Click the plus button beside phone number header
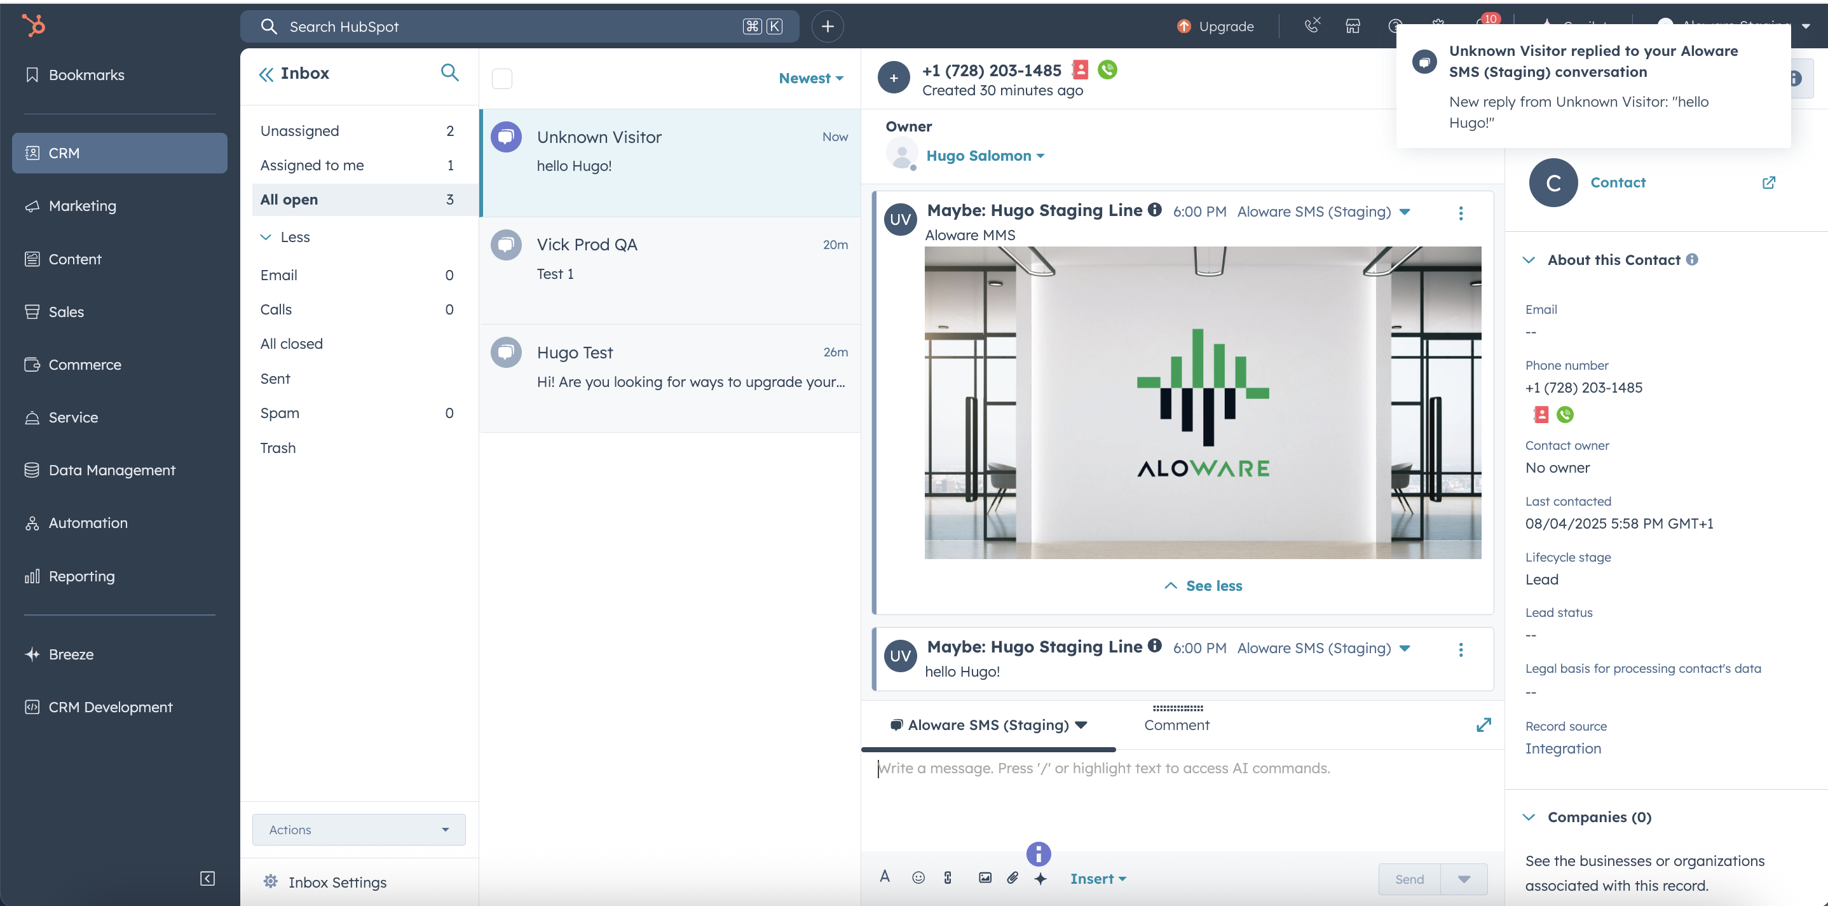 click(x=894, y=78)
